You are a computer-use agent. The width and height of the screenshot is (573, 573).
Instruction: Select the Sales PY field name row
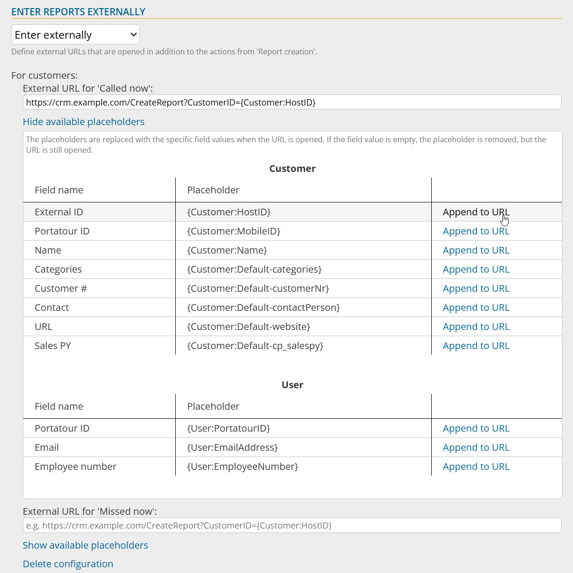[53, 346]
